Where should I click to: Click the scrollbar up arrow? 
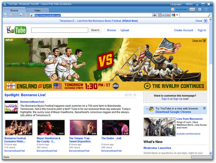pos(211,20)
